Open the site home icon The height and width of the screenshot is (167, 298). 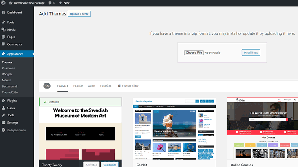point(11,3)
